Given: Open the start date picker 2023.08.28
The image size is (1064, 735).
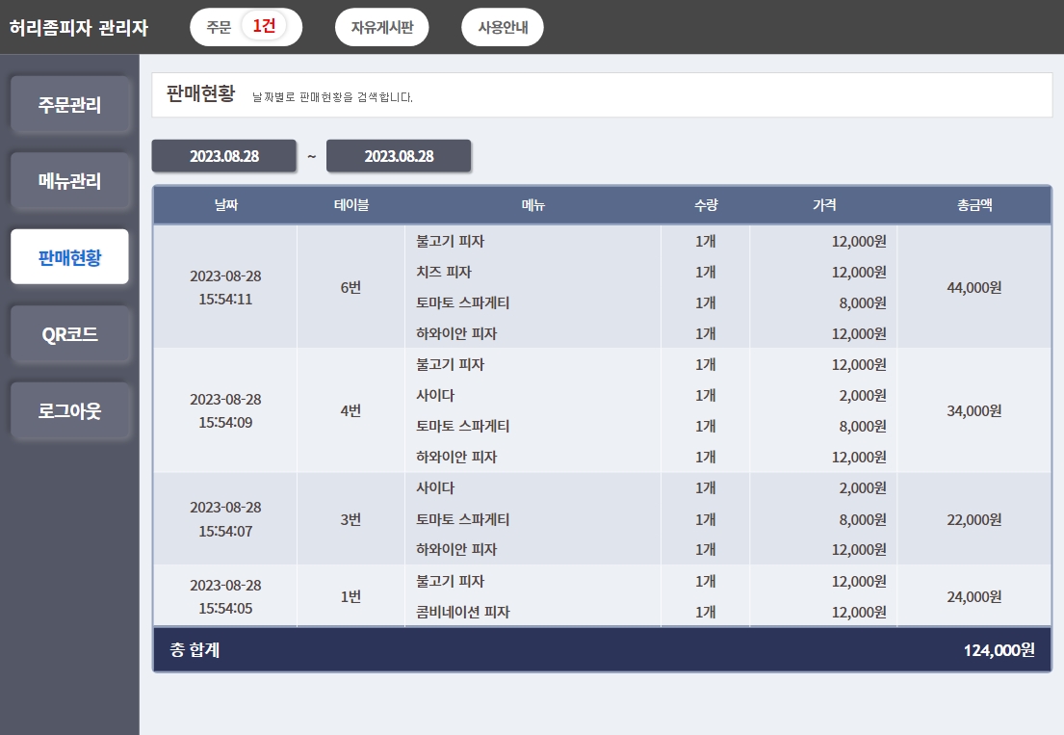Looking at the screenshot, I should [223, 155].
